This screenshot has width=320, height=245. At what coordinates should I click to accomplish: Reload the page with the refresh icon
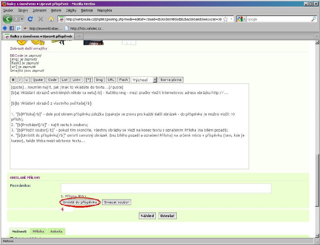click(30, 19)
